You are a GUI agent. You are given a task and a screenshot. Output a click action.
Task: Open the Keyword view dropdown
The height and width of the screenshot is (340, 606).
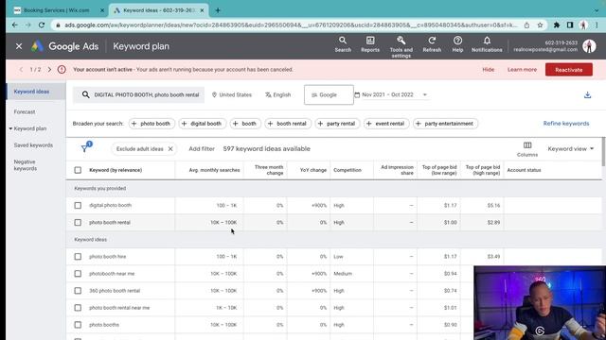tap(570, 149)
